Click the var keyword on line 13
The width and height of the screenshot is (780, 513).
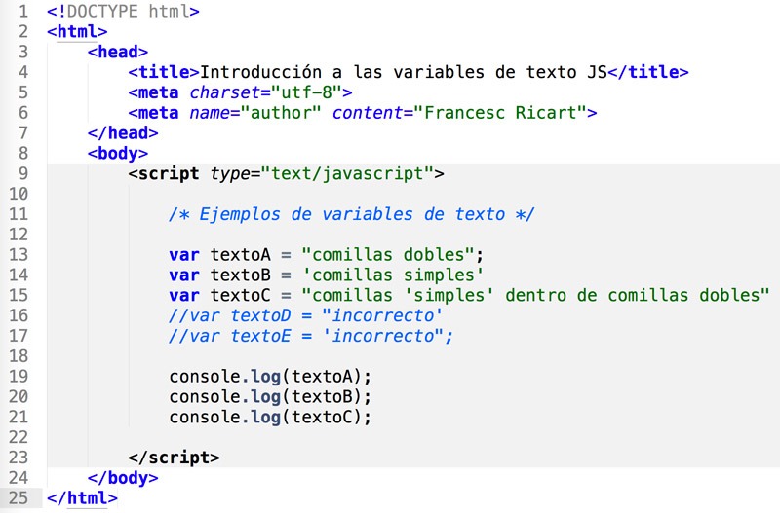(184, 255)
